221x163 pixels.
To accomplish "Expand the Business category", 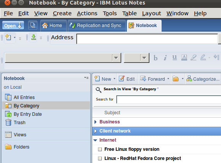I will 95,122.
